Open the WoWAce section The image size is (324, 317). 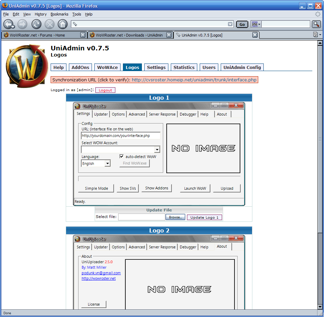pos(107,67)
